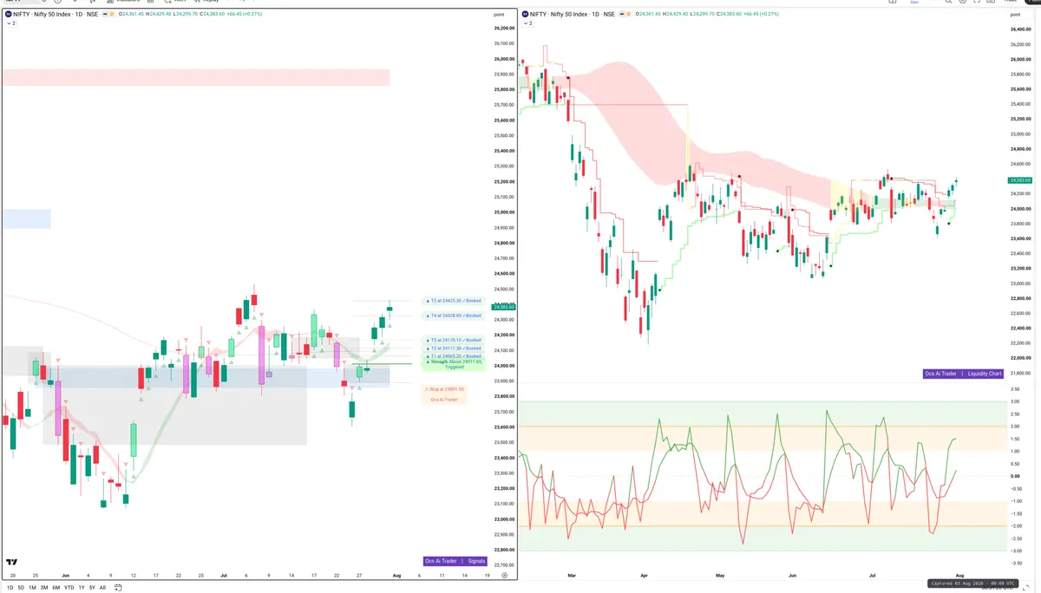The height and width of the screenshot is (593, 1041).
Task: Select the YTD time range
Action: point(69,587)
